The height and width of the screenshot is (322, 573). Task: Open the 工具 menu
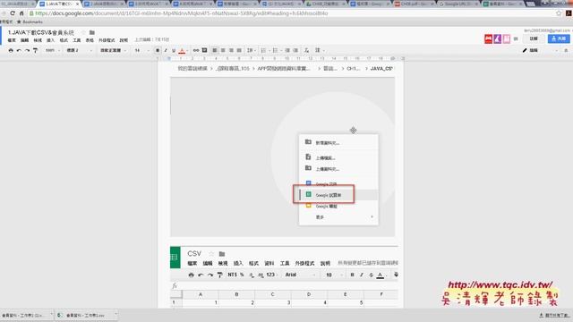point(77,40)
